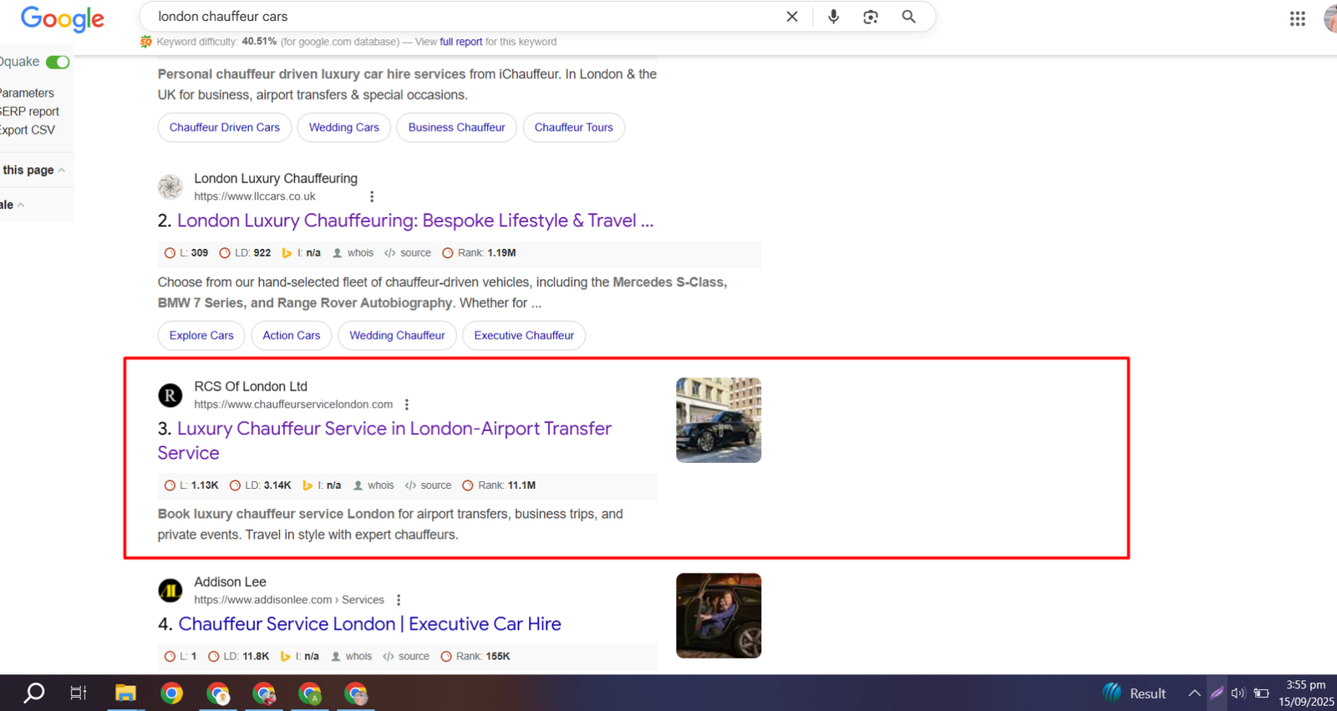Open the SERP report sidebar item

point(29,112)
